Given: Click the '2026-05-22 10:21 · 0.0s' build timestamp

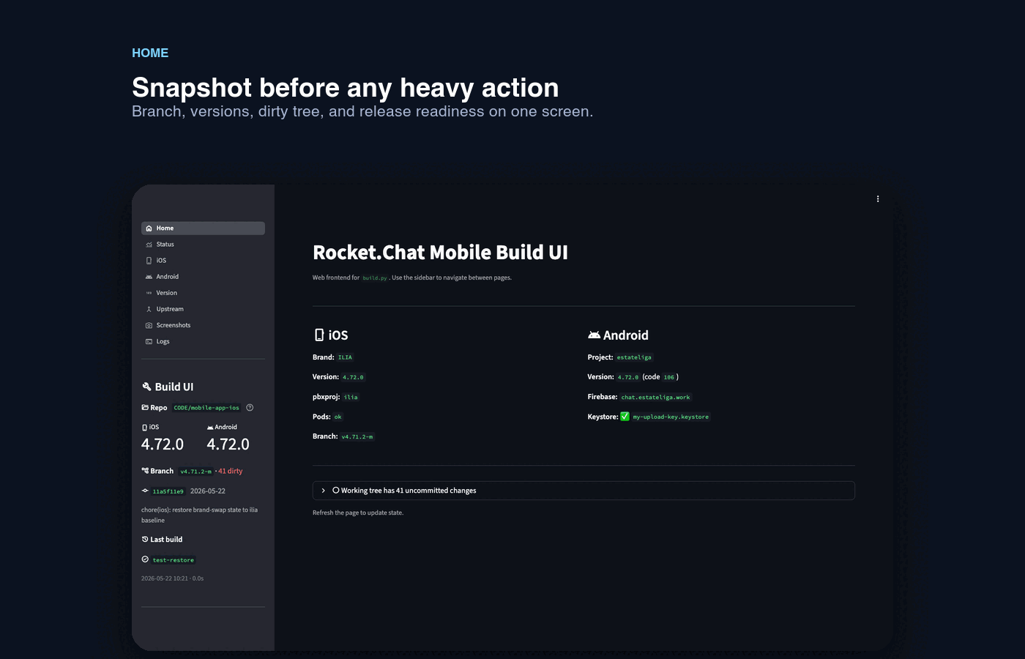Looking at the screenshot, I should (x=173, y=578).
